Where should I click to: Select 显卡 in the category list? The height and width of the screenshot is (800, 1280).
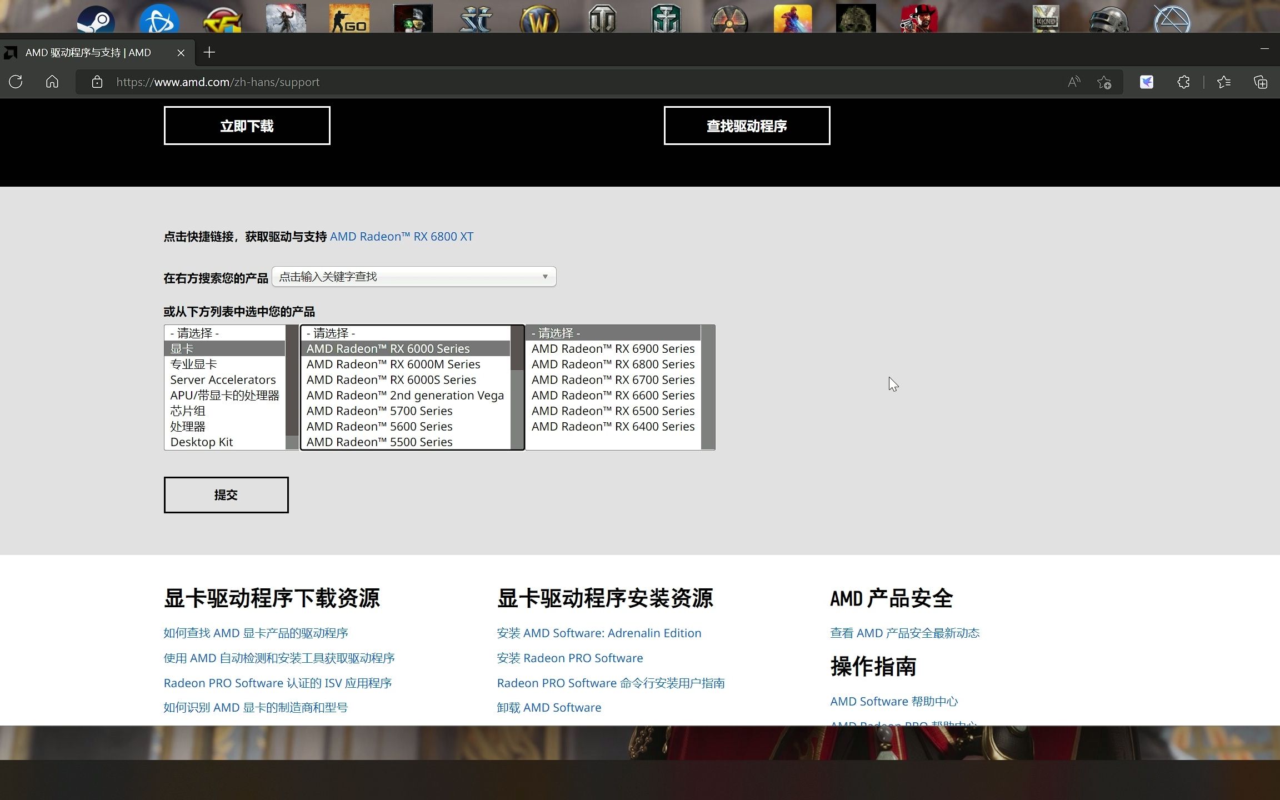coord(224,349)
